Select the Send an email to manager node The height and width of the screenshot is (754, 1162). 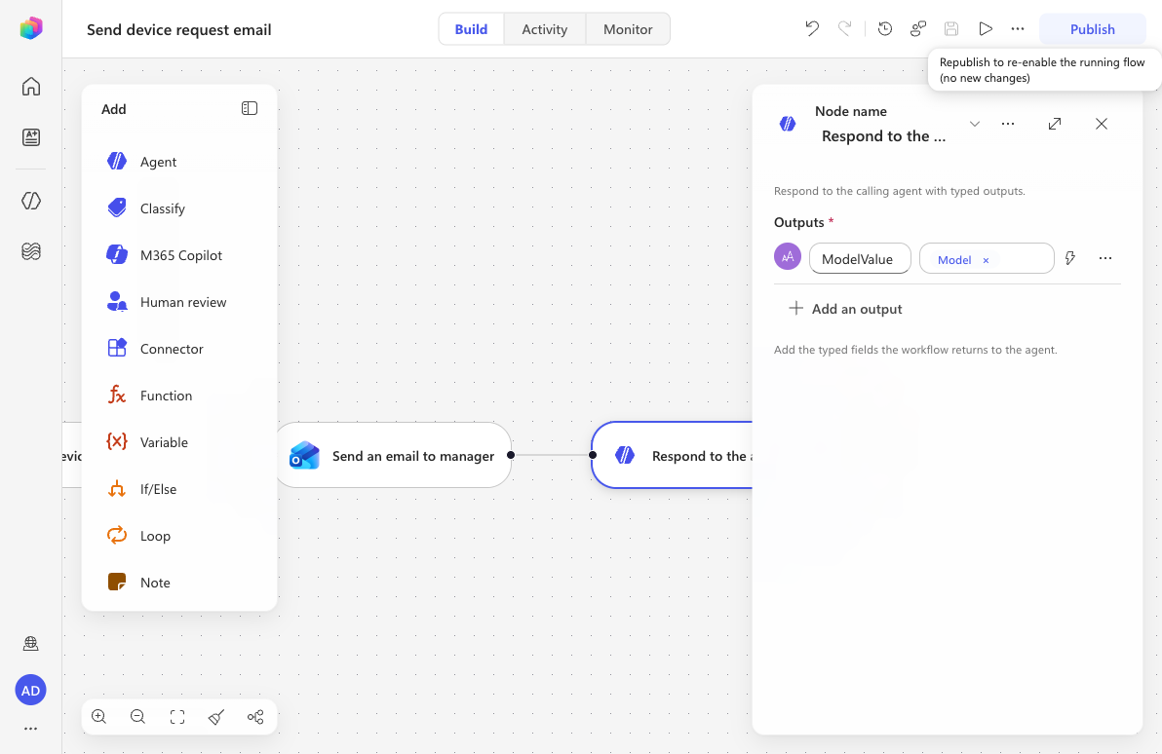(x=394, y=455)
